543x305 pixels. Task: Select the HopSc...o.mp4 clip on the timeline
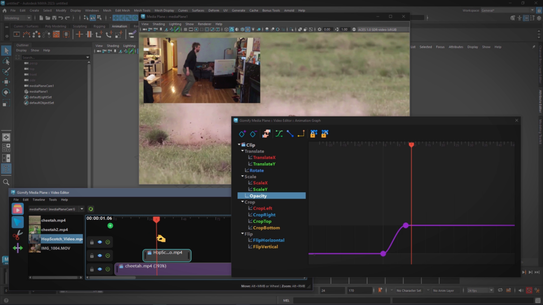pyautogui.click(x=167, y=255)
